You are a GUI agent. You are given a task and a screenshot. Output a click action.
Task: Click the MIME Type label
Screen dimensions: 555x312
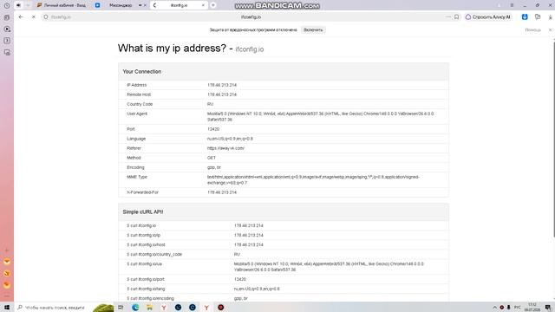[x=137, y=177]
